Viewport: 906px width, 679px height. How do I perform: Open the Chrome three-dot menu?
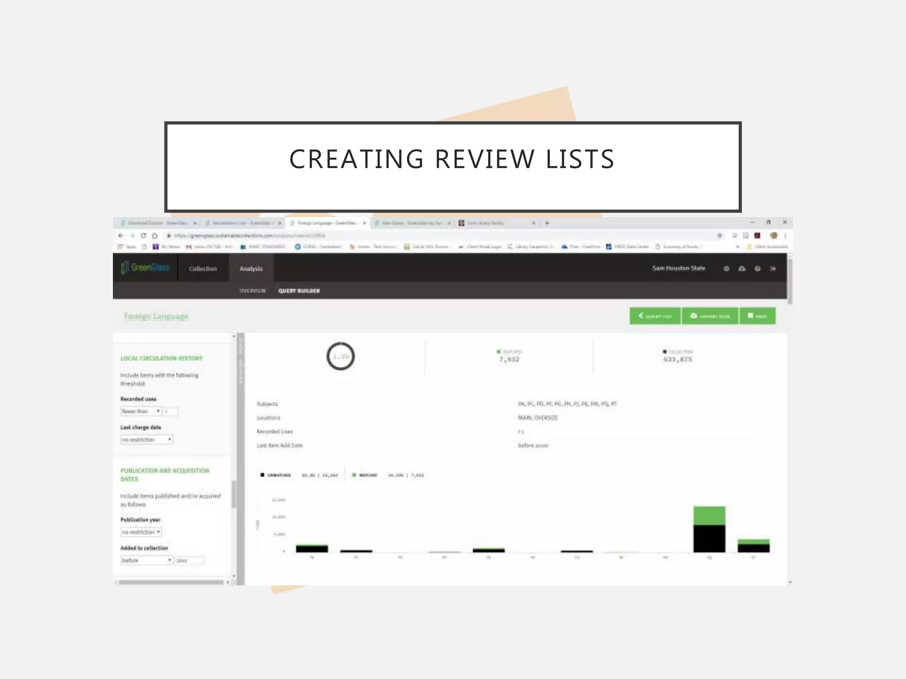pyautogui.click(x=785, y=236)
